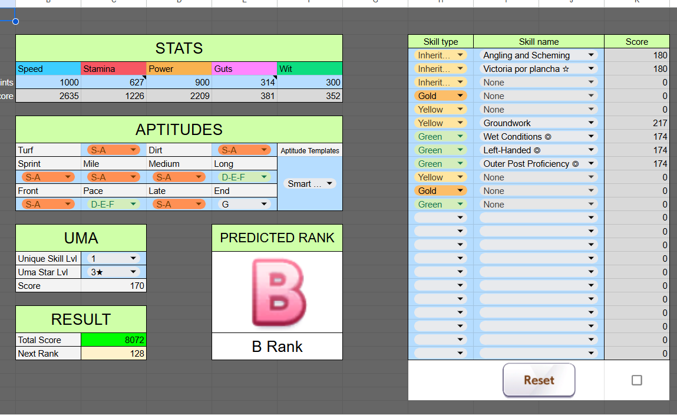Open the Groundwork skill name dropdown
The height and width of the screenshot is (415, 677).
539,123
